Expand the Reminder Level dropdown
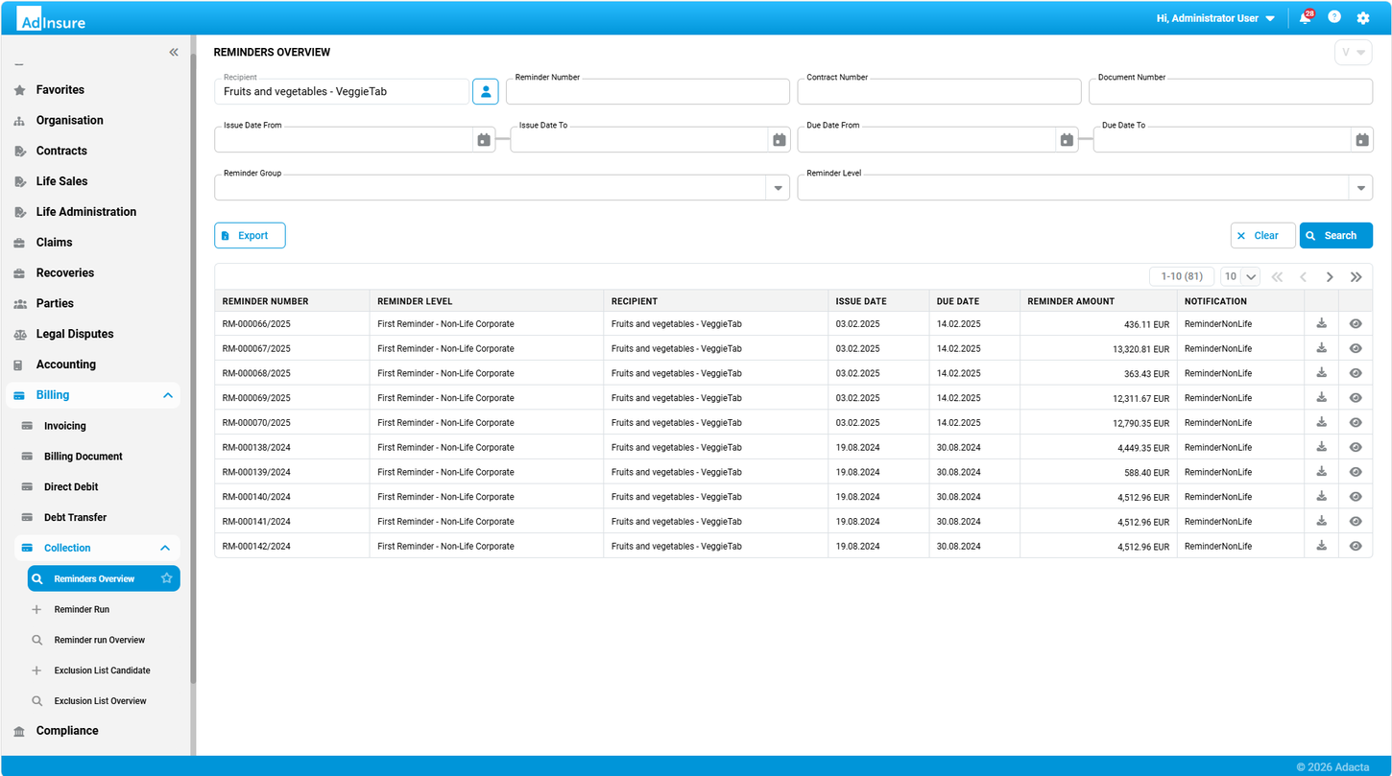The image size is (1392, 776). 1360,188
